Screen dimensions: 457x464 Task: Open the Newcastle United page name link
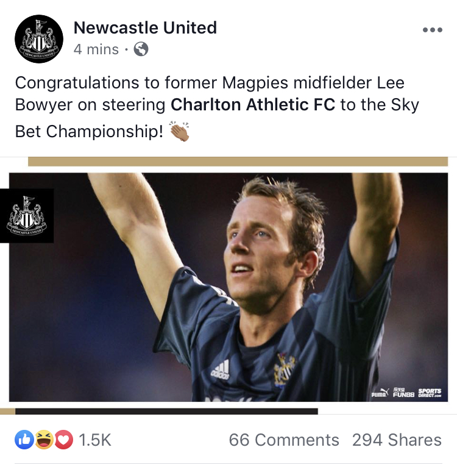145,28
